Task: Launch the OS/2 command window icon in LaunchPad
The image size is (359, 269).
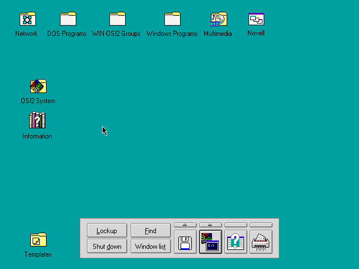Action: (210, 242)
